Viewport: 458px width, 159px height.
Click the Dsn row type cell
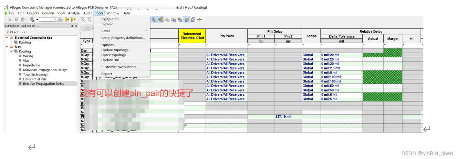[86, 50]
